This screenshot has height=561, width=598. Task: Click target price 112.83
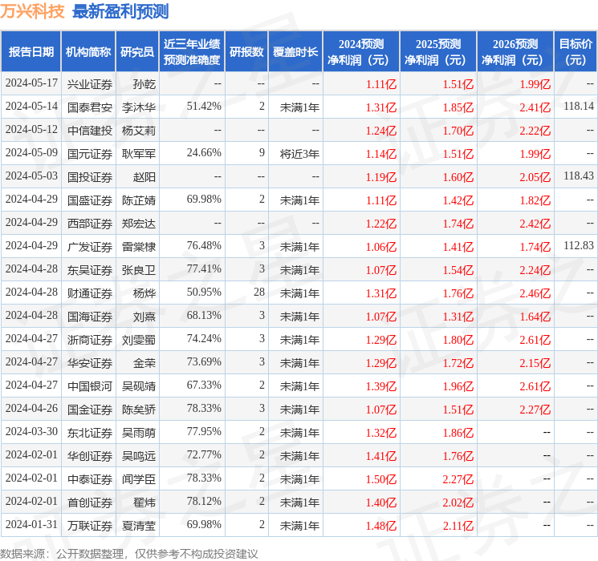(579, 246)
